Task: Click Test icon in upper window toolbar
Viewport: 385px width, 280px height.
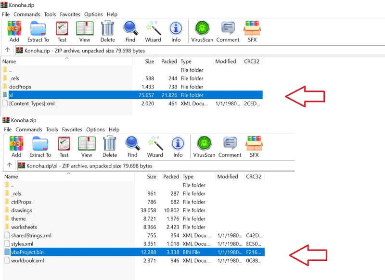Action: coord(62,32)
